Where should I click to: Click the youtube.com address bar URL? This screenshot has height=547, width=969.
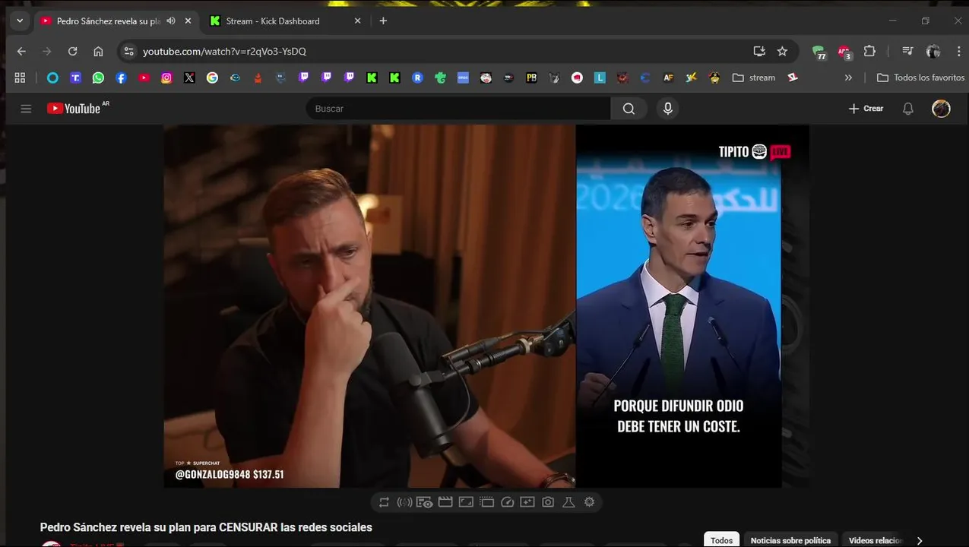224,51
